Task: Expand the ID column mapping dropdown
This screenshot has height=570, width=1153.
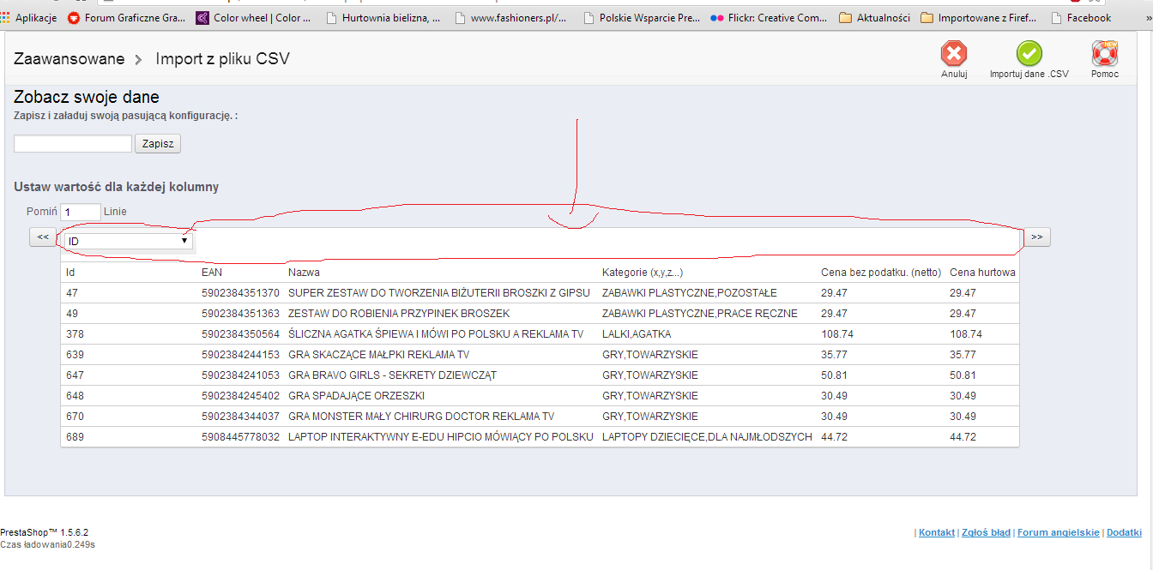Action: coord(128,241)
